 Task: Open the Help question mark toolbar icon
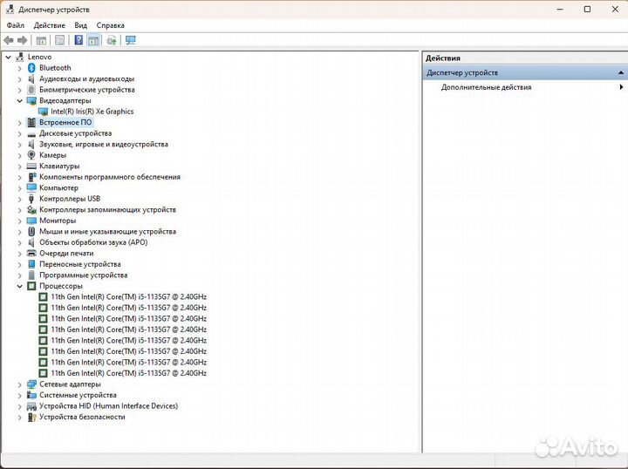pos(78,40)
